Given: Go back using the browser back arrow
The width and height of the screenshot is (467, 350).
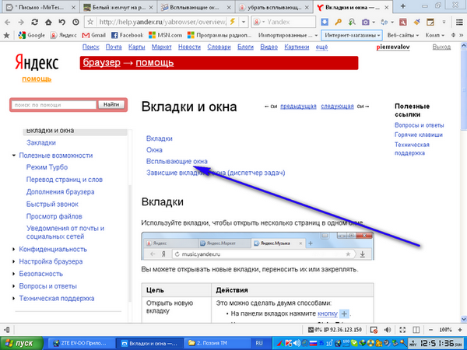Looking at the screenshot, I should 8,22.
